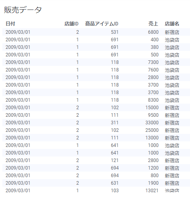Click the 販売データ table title
190x197 pixels.
(23, 10)
